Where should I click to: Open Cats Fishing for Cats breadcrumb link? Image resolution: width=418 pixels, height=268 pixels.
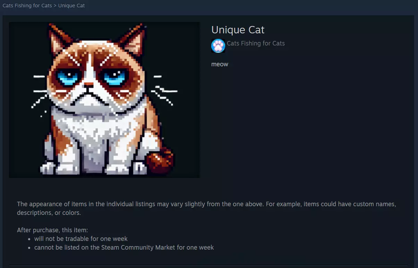point(27,6)
